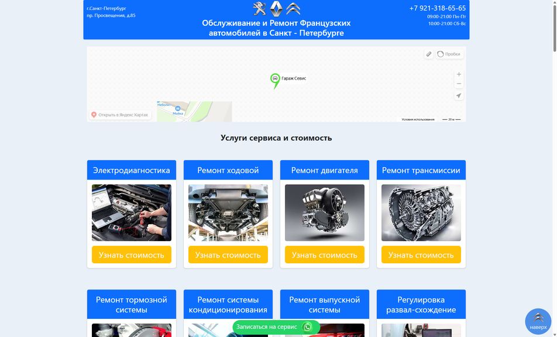Click the г.Санкт-Петербург city text
Image resolution: width=557 pixels, height=337 pixels.
point(106,8)
